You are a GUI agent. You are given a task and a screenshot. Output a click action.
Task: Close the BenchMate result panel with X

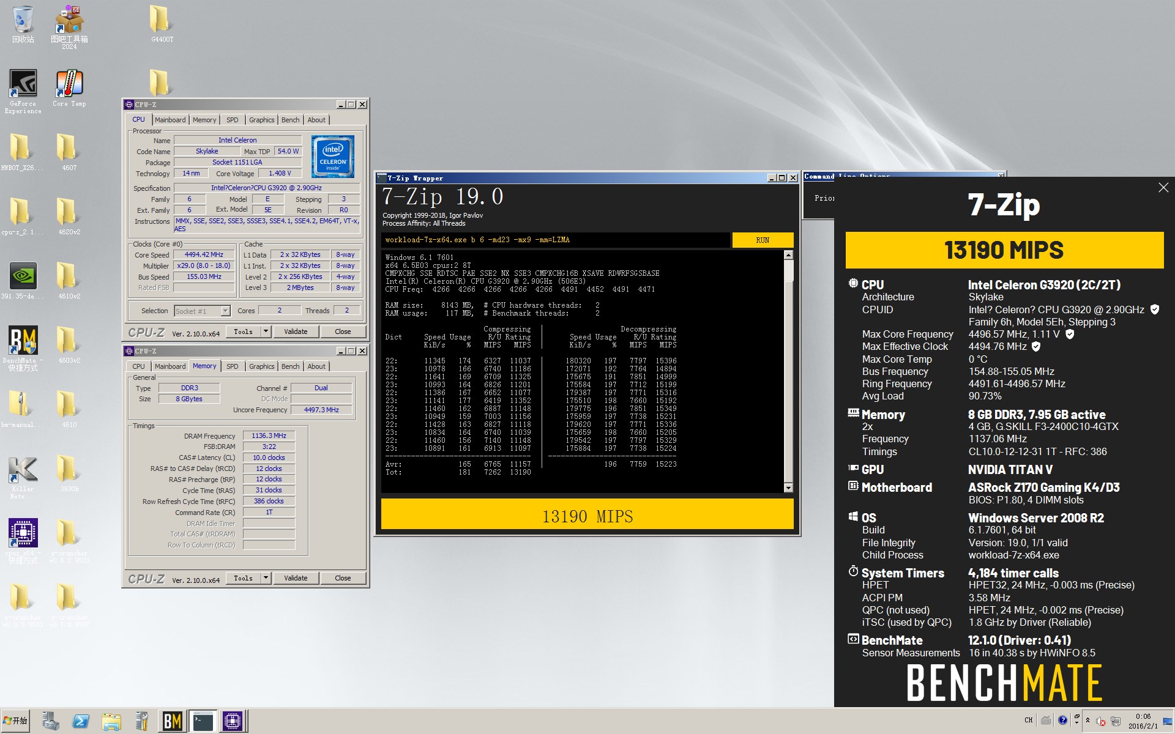click(1163, 188)
